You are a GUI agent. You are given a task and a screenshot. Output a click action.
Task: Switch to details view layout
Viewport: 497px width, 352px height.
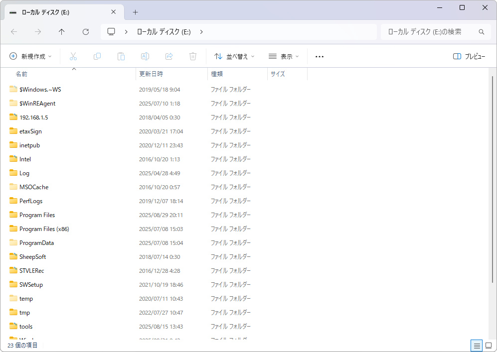[x=477, y=345]
